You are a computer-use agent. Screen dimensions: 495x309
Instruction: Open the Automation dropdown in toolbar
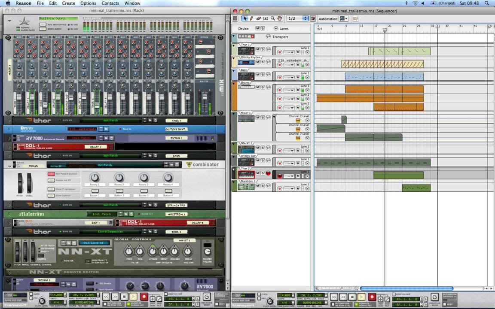click(x=343, y=18)
